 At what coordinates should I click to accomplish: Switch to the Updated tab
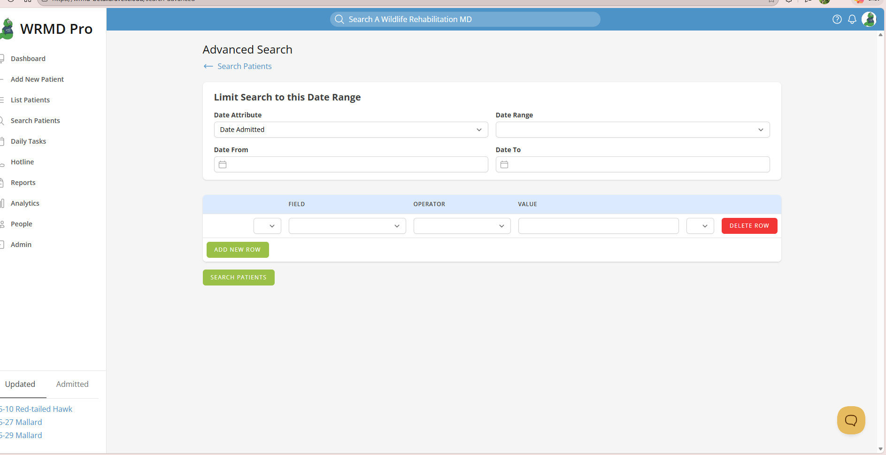tap(20, 384)
